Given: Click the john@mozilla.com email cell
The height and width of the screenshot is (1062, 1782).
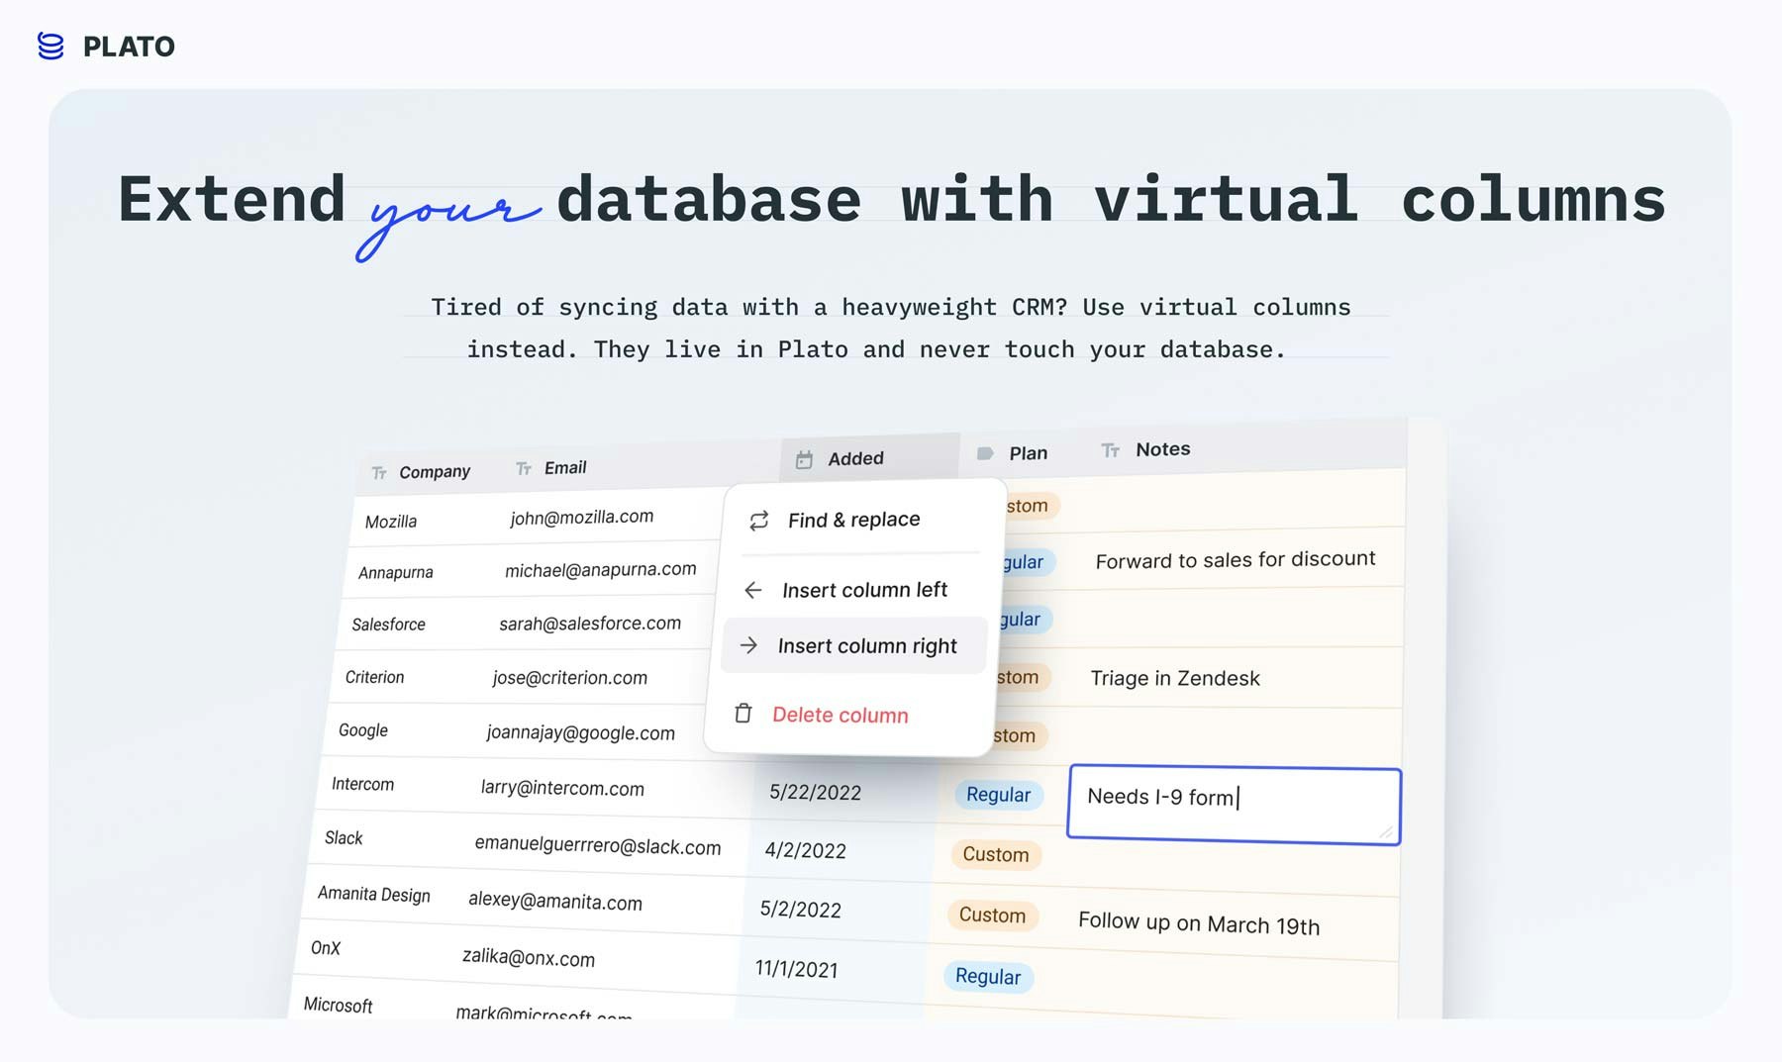Looking at the screenshot, I should tap(582, 517).
